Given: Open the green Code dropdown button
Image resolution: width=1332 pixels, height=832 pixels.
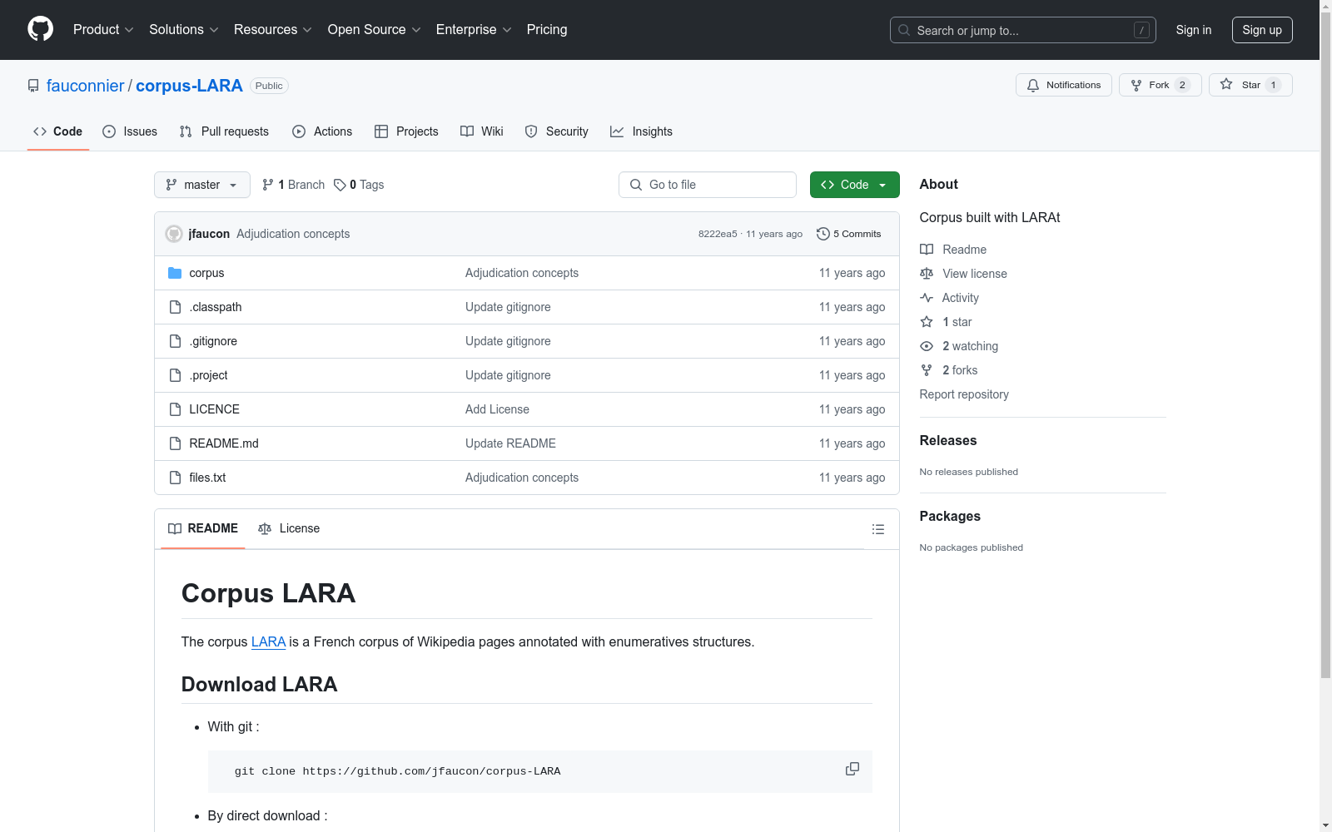Looking at the screenshot, I should pos(854,185).
